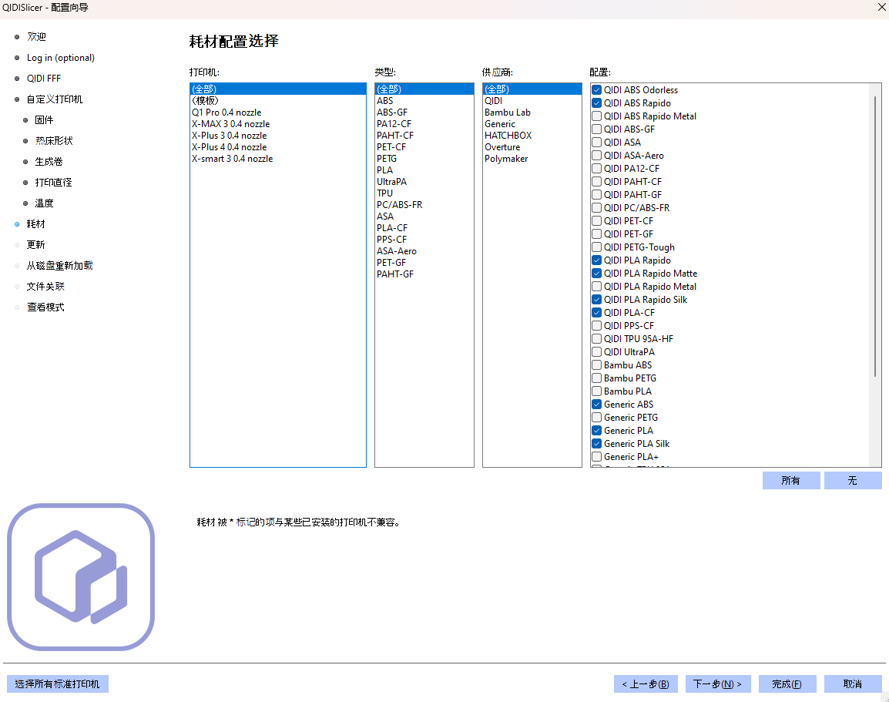Select PAHT-GF in the type list
The width and height of the screenshot is (889, 702).
click(x=424, y=274)
